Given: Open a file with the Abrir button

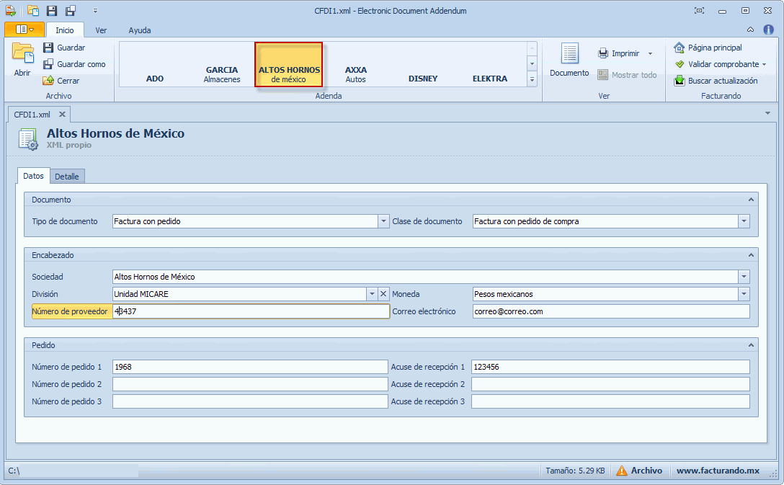Looking at the screenshot, I should [x=22, y=60].
